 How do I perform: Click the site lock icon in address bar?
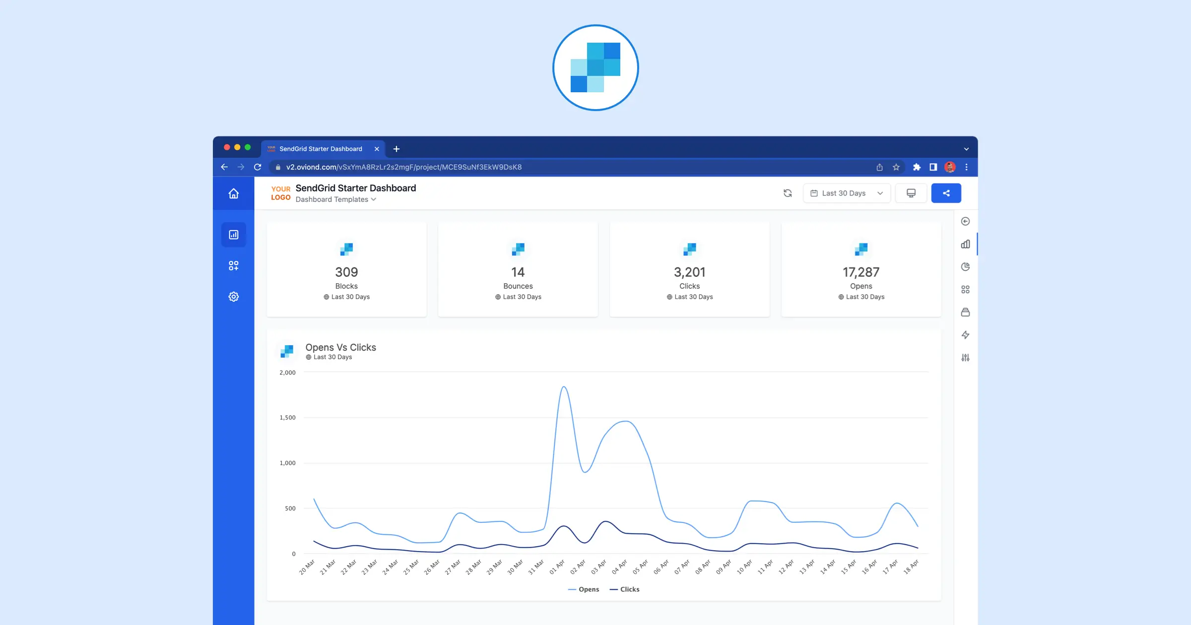pos(278,167)
